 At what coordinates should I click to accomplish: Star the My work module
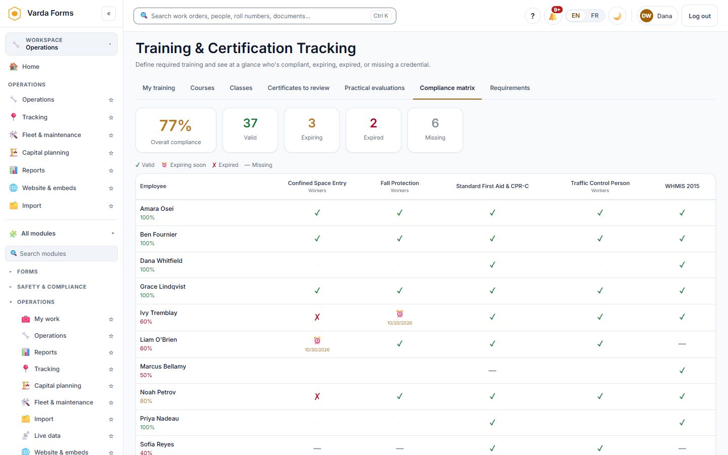pos(111,320)
